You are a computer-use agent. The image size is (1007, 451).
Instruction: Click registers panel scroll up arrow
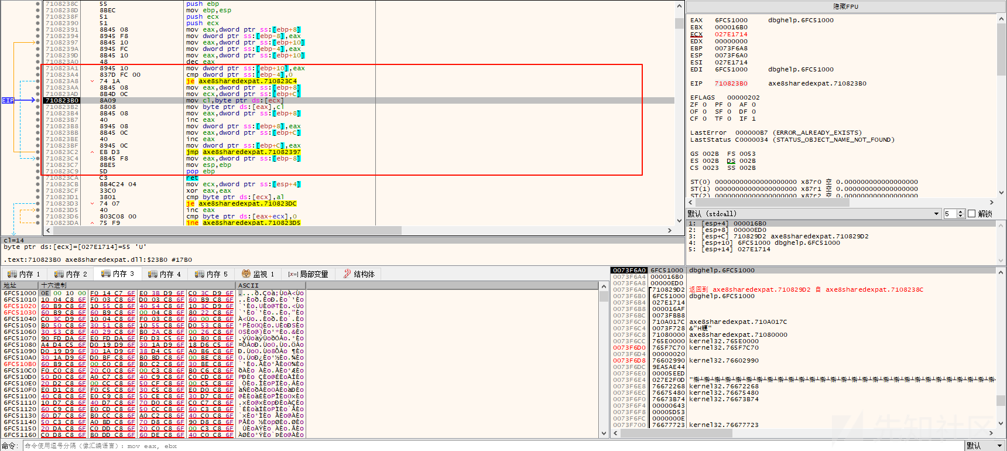[x=1001, y=19]
